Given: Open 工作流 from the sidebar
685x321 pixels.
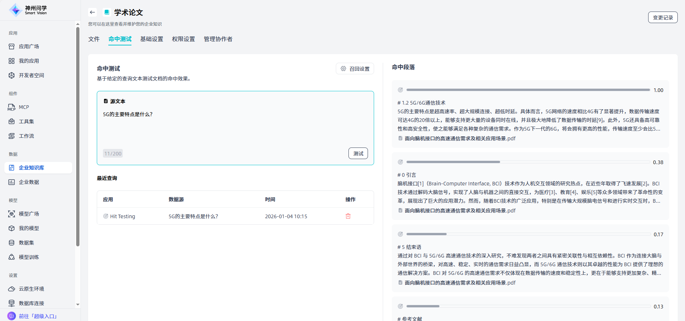Looking at the screenshot, I should pyautogui.click(x=26, y=136).
